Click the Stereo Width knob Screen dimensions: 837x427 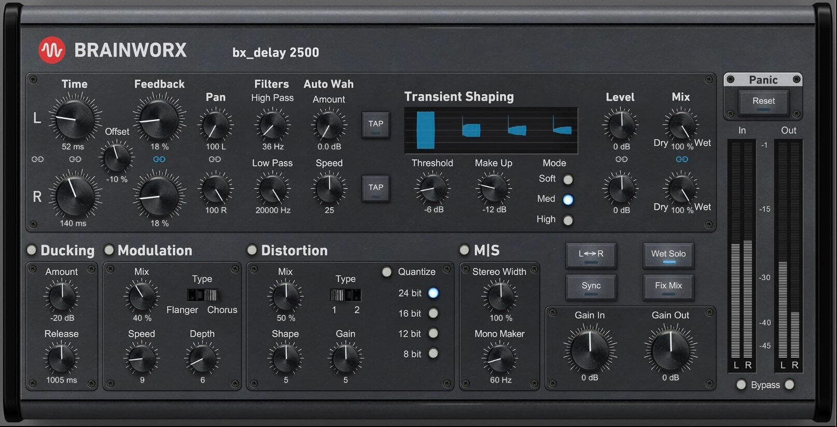[499, 296]
